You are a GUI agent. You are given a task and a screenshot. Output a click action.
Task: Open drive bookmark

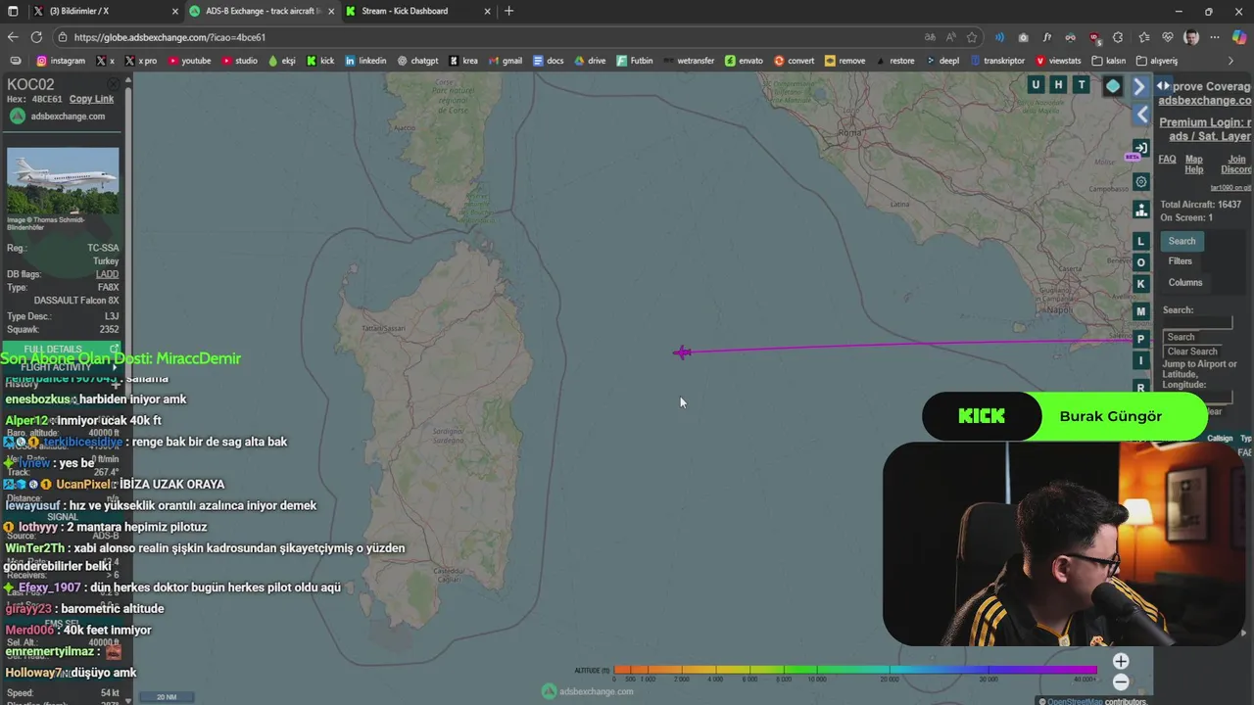(x=591, y=60)
